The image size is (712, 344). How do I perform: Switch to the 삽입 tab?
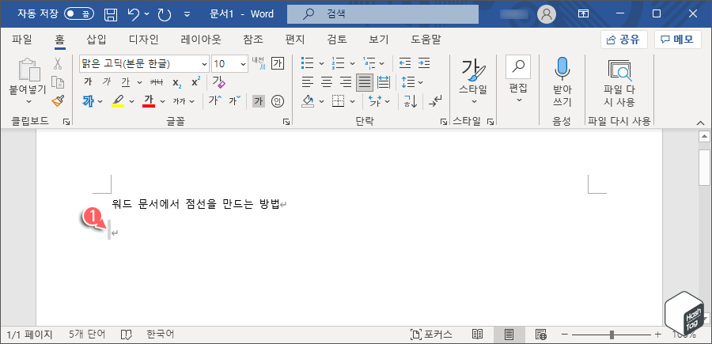click(97, 40)
